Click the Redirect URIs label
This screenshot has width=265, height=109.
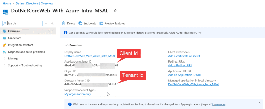coord(176,61)
